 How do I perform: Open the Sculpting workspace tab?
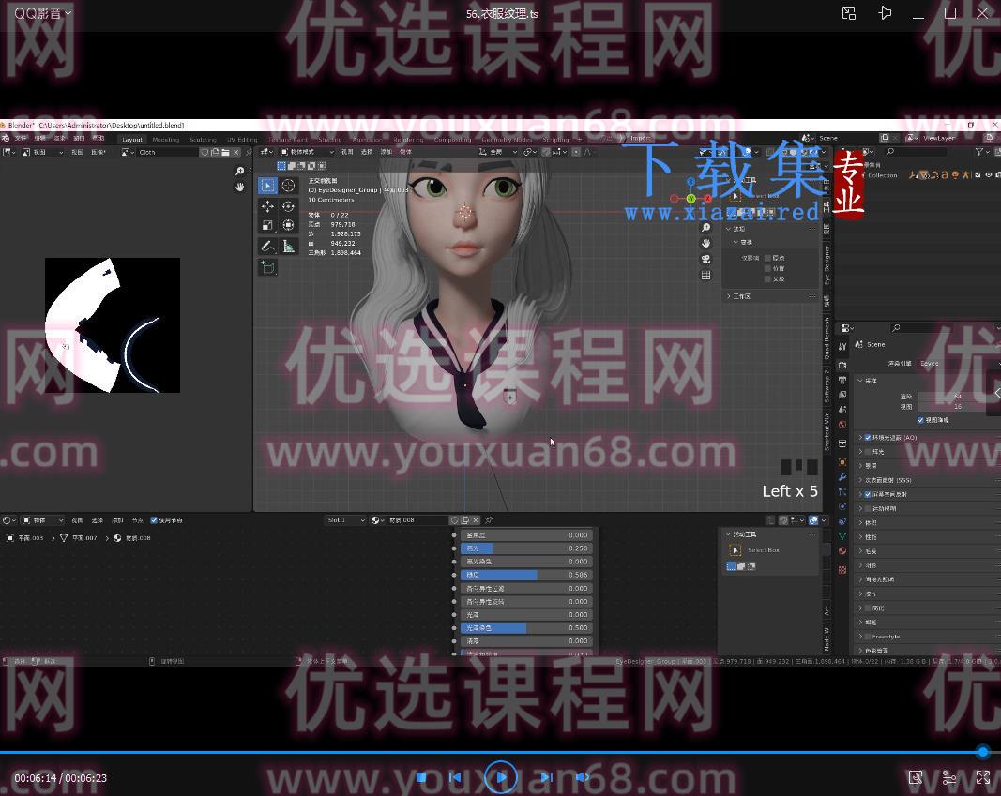(x=203, y=139)
